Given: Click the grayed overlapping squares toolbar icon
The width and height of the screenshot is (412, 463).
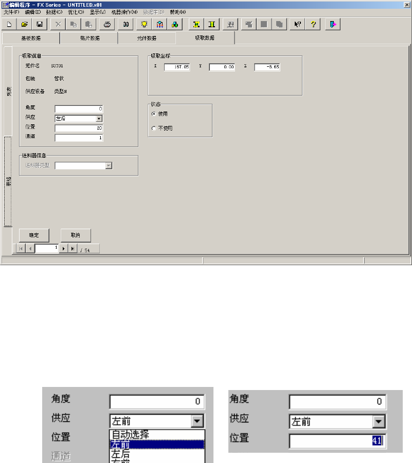Looking at the screenshot, I should [x=279, y=24].
